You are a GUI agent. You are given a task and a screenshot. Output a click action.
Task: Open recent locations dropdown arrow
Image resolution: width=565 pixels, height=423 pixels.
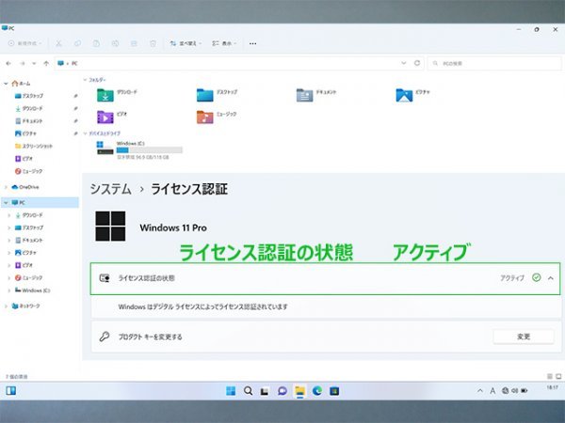[x=34, y=63]
